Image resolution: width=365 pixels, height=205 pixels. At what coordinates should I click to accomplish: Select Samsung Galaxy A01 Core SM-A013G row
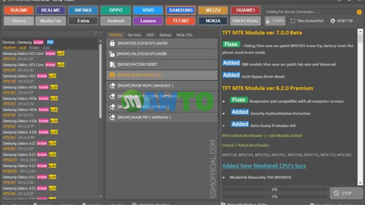click(x=50, y=67)
